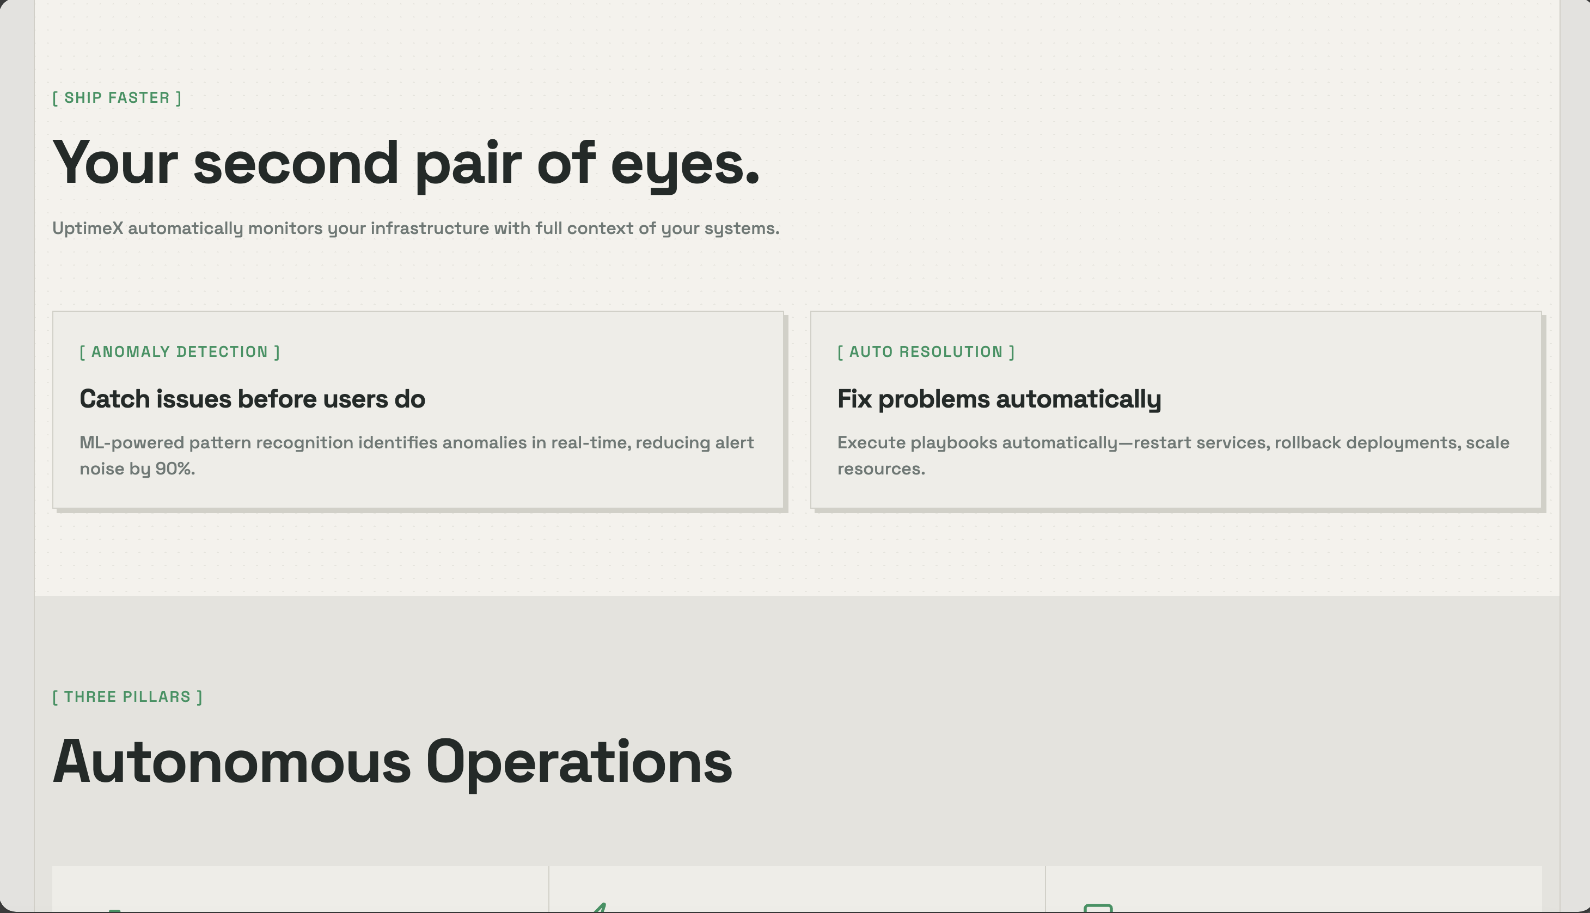
Task: Click the Autonomous Operations heading
Action: click(392, 762)
